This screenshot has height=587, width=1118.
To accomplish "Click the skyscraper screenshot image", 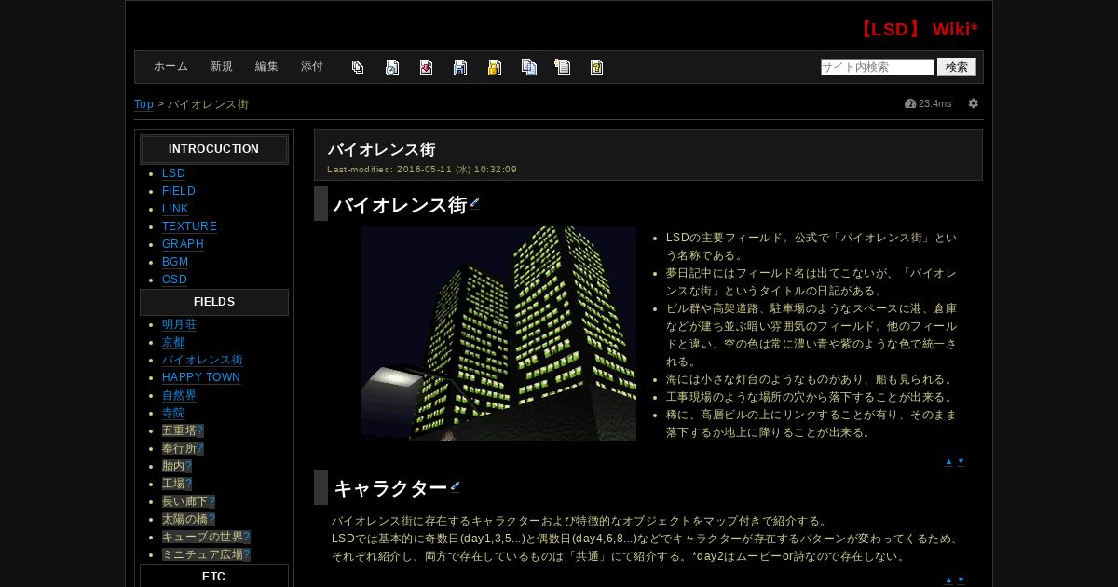I will (x=498, y=334).
